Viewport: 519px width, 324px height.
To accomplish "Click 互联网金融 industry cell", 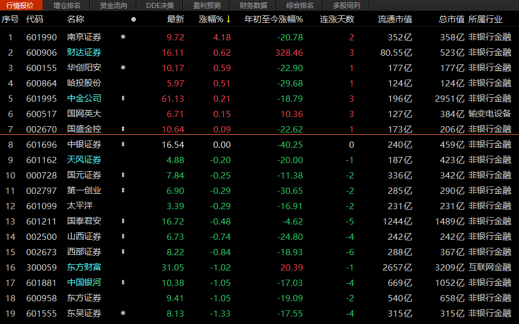I will coord(489,267).
